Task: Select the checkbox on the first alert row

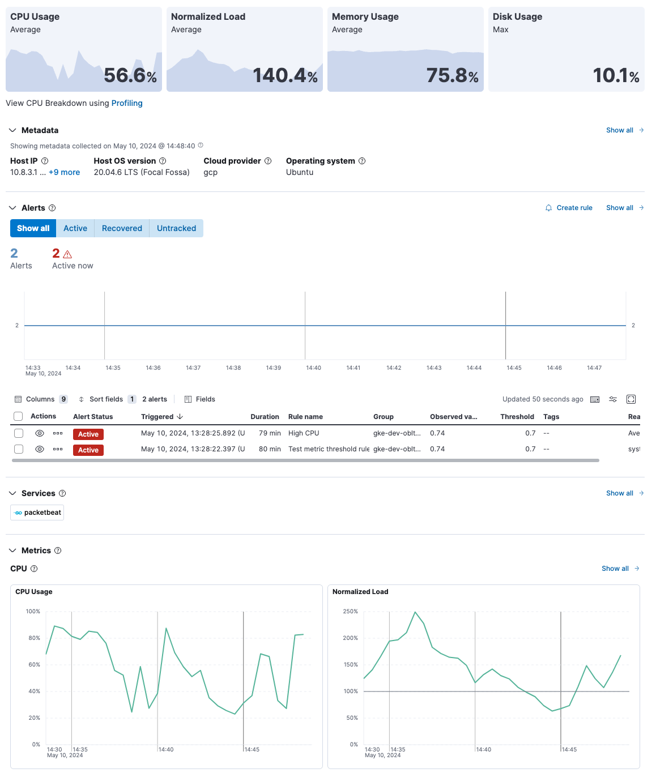Action: click(18, 433)
